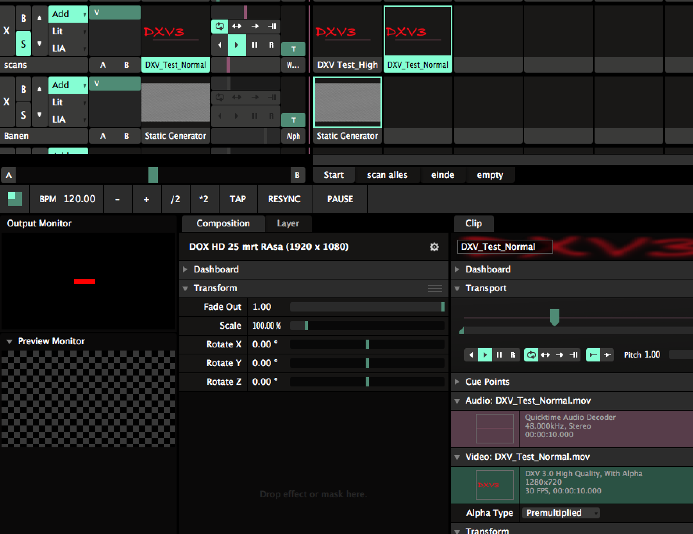
Task: Select the DXV Test_High clip thumbnail
Action: pyautogui.click(x=347, y=32)
